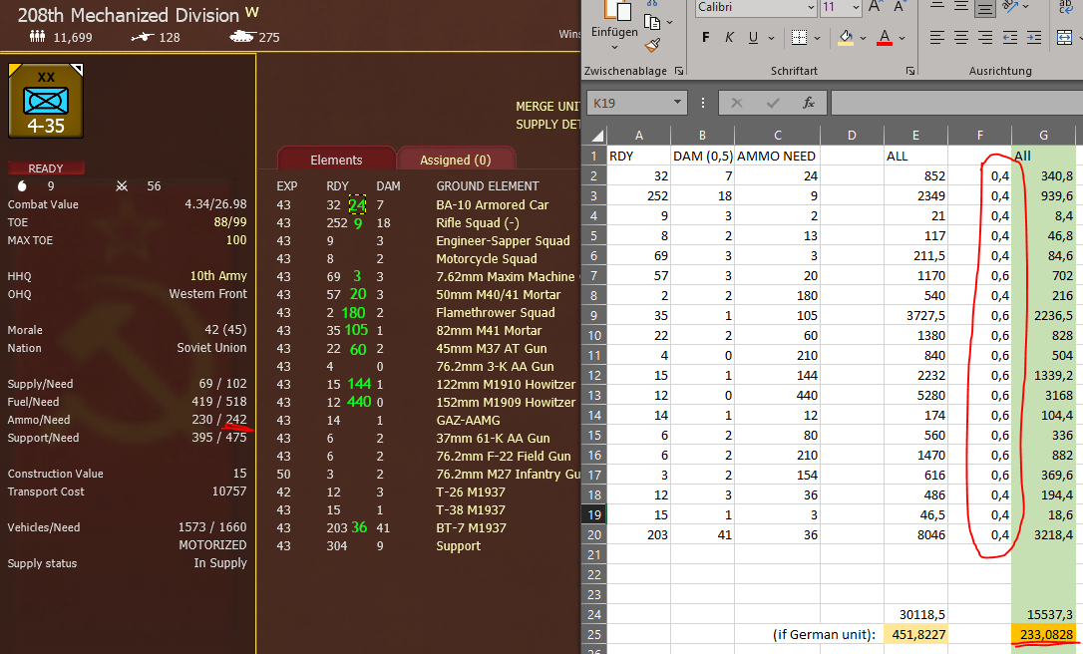Decrease the cell indent
The width and height of the screenshot is (1083, 654).
tap(1010, 37)
